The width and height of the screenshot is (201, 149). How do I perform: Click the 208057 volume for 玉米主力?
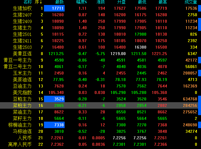pyautogui.click(x=190, y=73)
